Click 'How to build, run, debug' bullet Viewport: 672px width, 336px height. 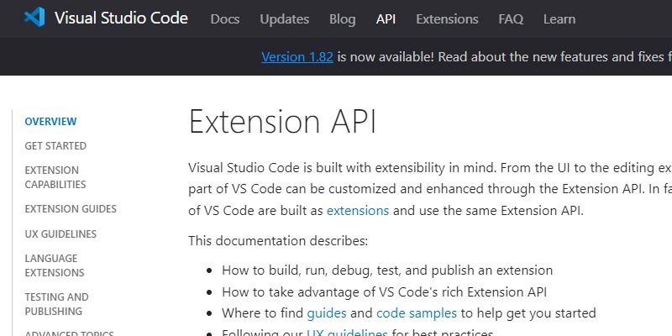pyautogui.click(x=387, y=270)
